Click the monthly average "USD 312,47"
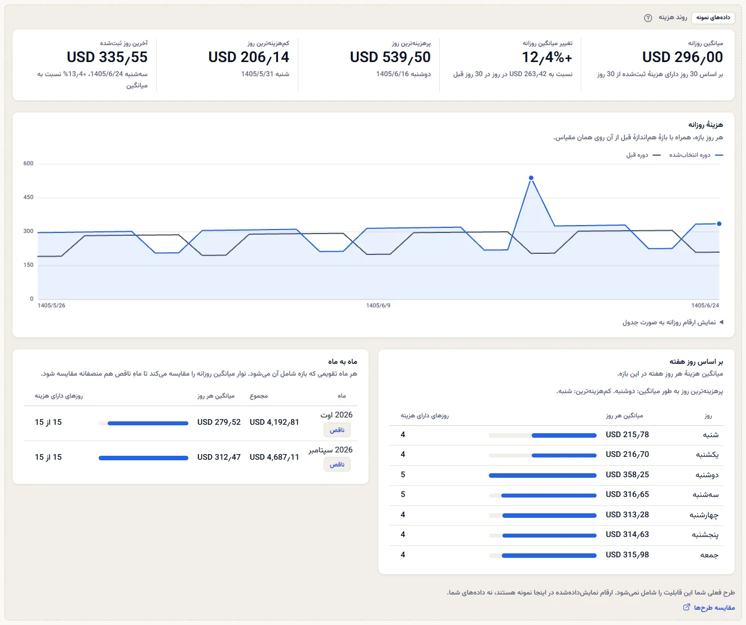Viewport: 746px width, 625px height. [x=219, y=457]
